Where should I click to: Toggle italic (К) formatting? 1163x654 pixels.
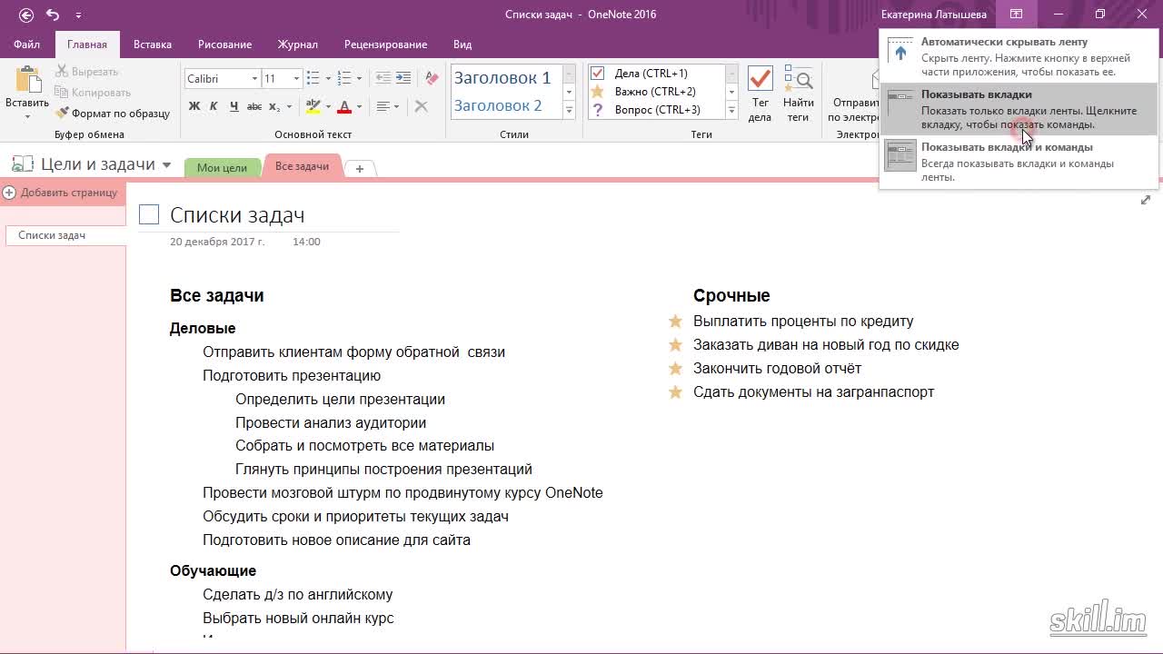(x=214, y=106)
